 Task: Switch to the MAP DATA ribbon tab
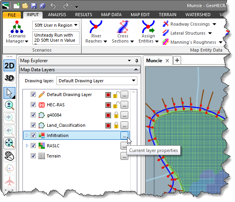[111, 15]
